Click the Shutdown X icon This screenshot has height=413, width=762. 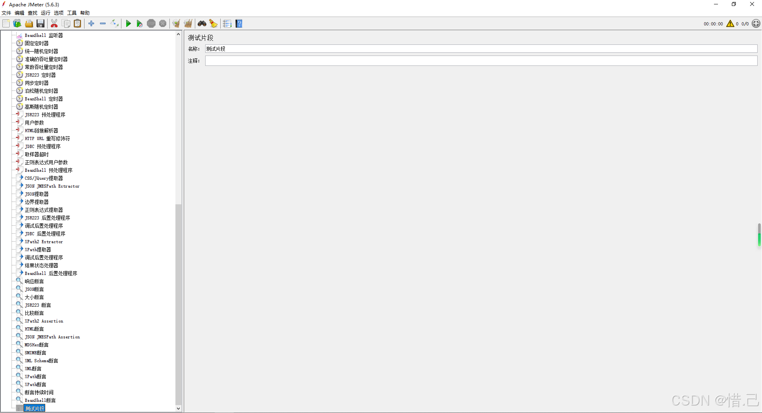163,24
